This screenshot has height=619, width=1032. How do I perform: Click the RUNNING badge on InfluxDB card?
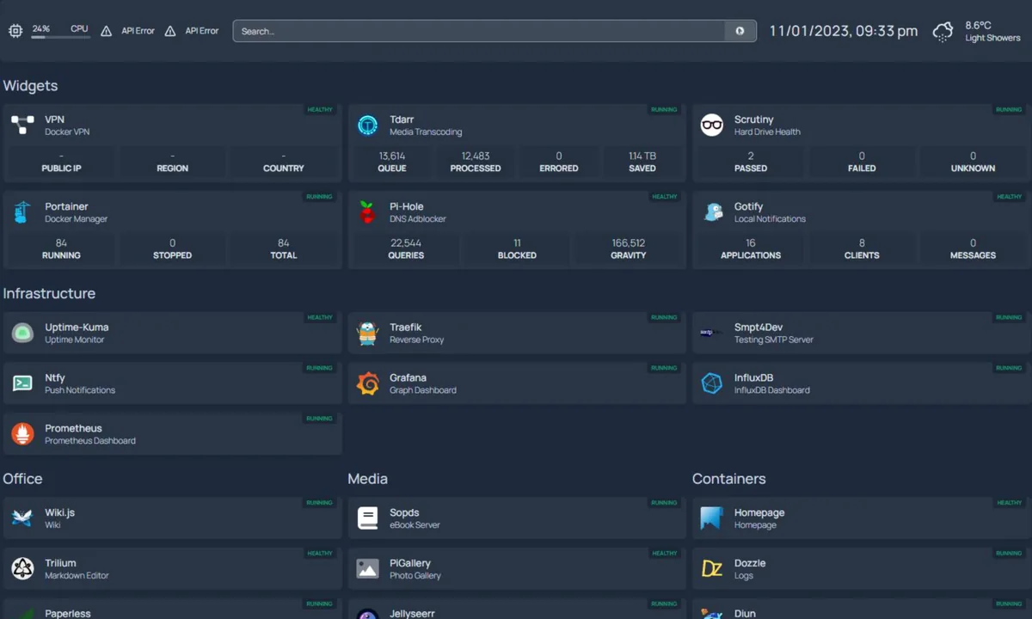1009,368
